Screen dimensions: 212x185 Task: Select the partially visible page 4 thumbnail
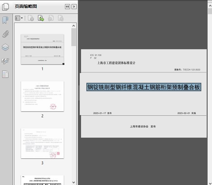tap(42, 180)
